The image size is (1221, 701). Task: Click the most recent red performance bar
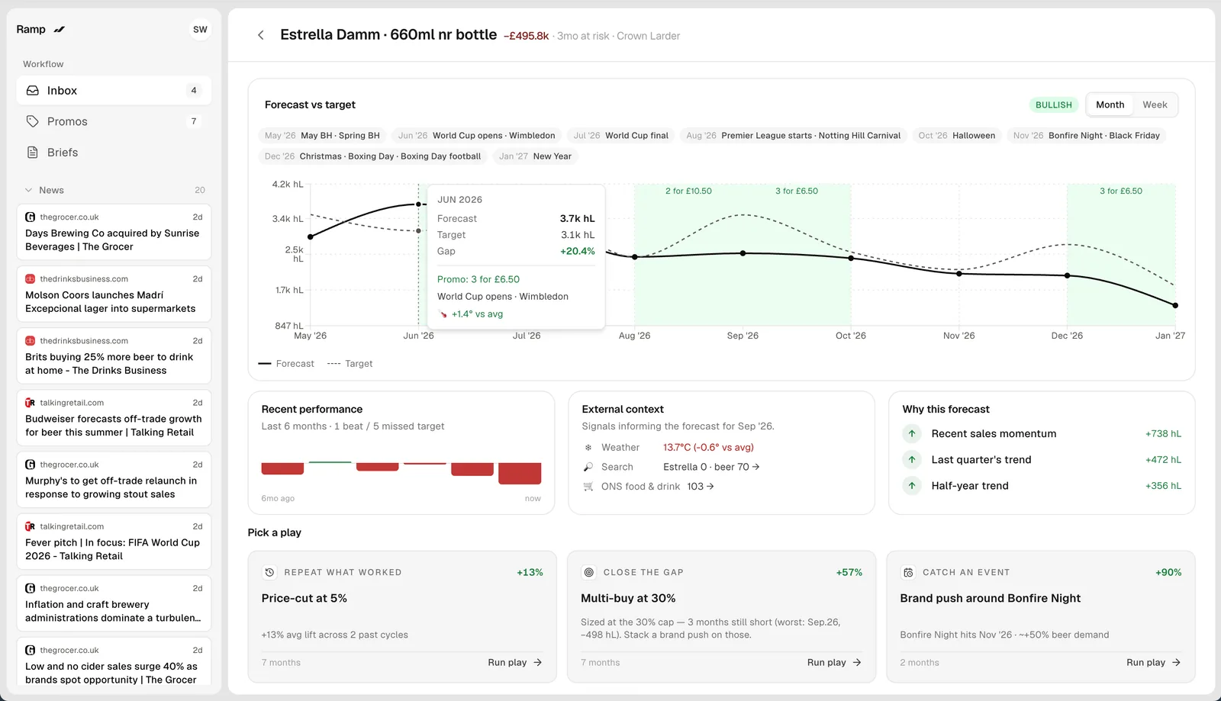coord(520,474)
